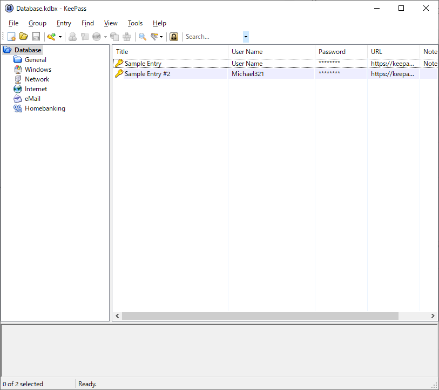Image resolution: width=439 pixels, height=390 pixels.
Task: Click the New database toolbar icon
Action: coord(11,37)
